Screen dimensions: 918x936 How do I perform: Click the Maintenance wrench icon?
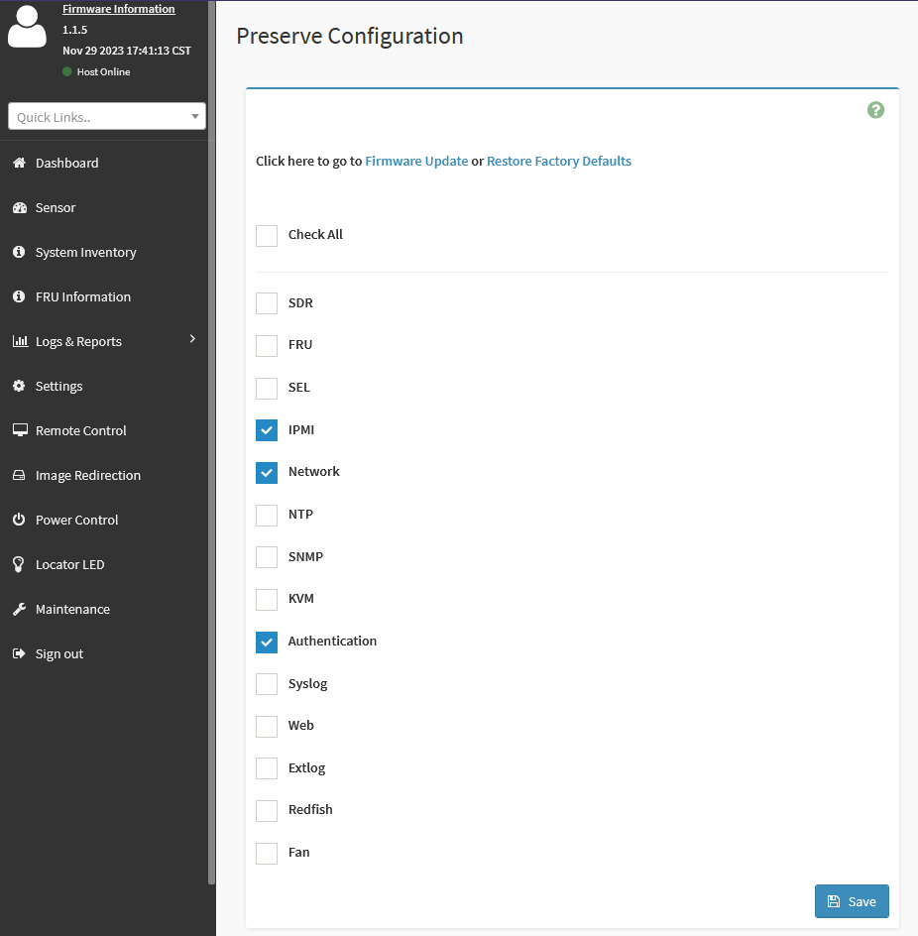pos(19,609)
